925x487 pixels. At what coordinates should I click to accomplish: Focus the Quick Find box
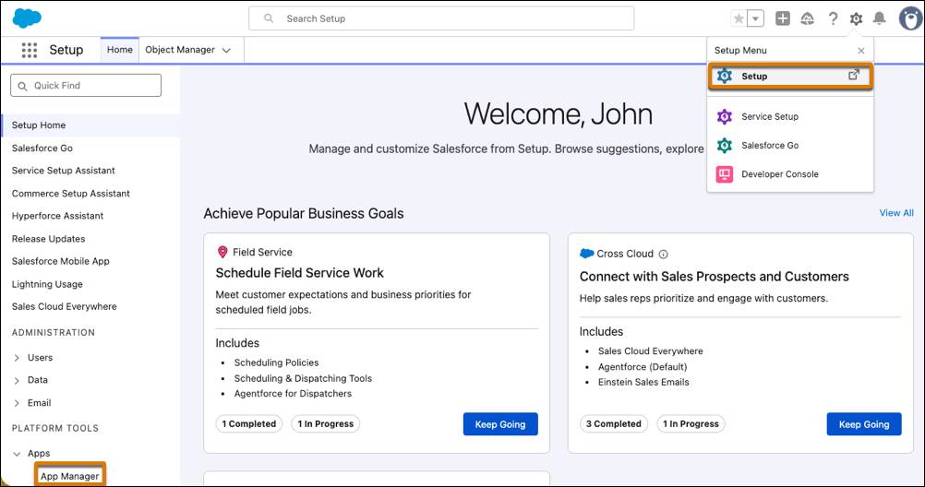click(86, 86)
